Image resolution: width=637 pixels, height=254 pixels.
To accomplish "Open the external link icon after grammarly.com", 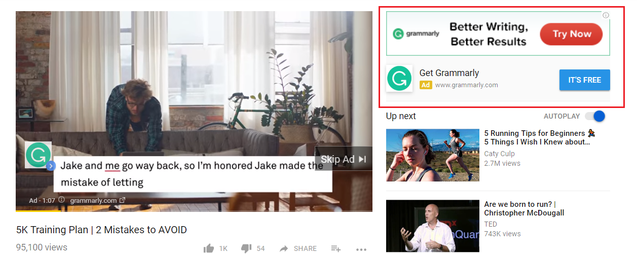I will click(122, 200).
